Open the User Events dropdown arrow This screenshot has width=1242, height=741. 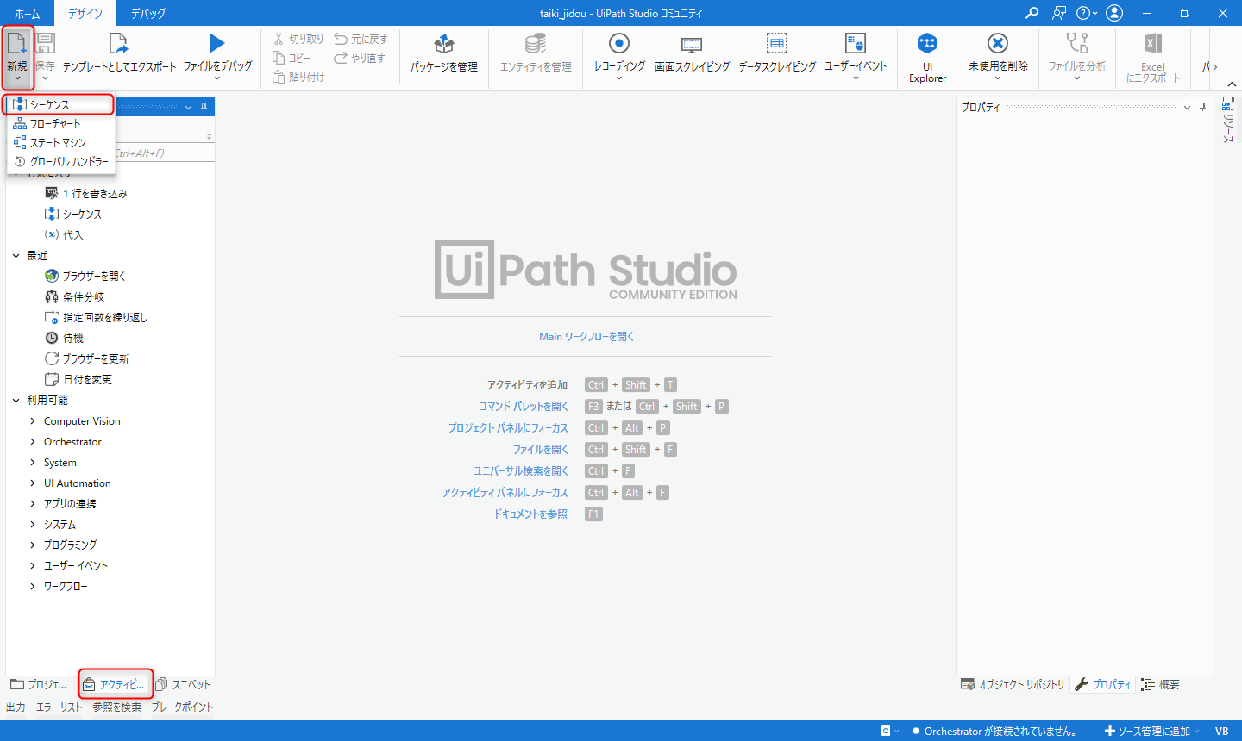(856, 78)
